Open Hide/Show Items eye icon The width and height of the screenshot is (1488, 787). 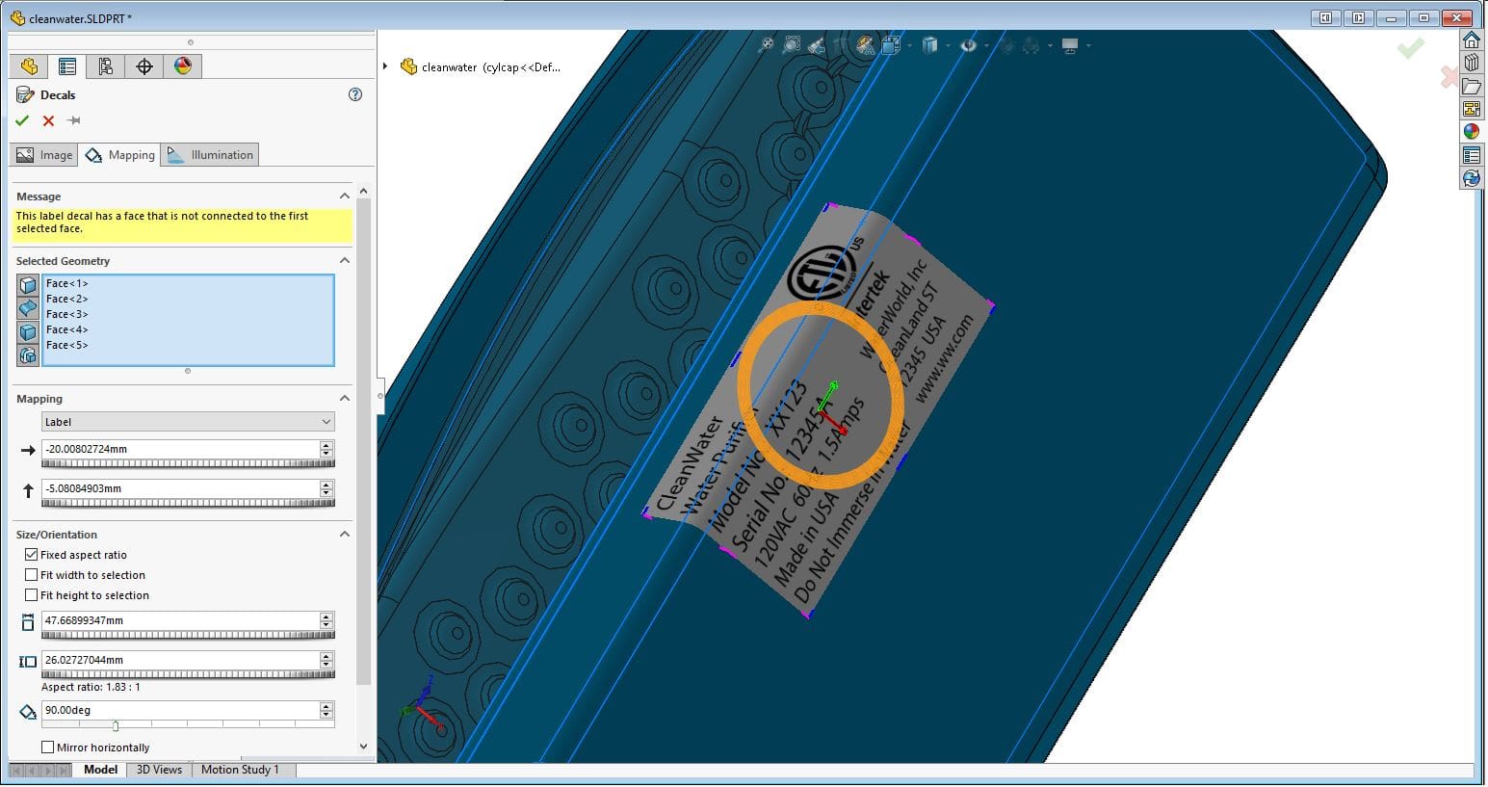point(970,44)
